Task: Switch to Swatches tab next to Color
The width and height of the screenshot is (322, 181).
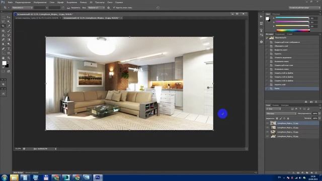Action: 276,14
